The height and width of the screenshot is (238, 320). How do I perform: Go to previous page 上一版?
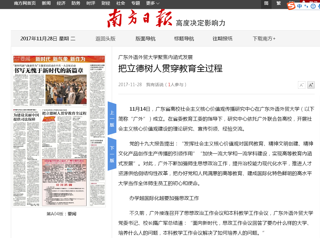(112, 119)
